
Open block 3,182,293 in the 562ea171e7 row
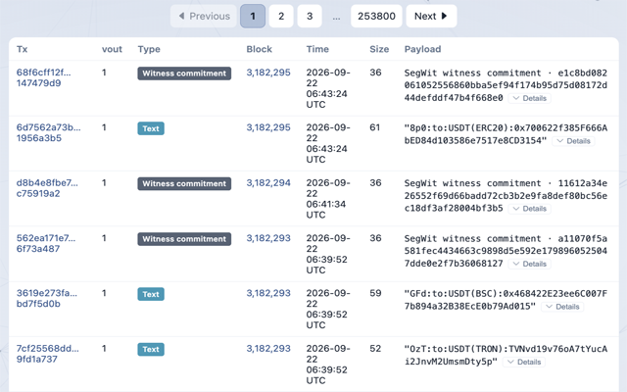pos(268,238)
